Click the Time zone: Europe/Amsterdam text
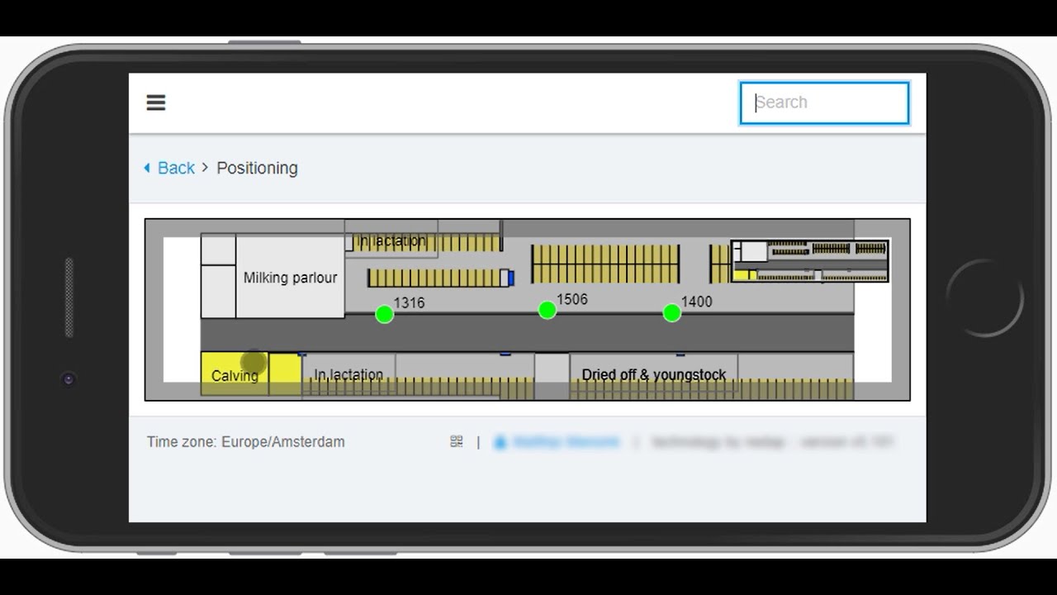Viewport: 1057px width, 595px height. click(246, 442)
